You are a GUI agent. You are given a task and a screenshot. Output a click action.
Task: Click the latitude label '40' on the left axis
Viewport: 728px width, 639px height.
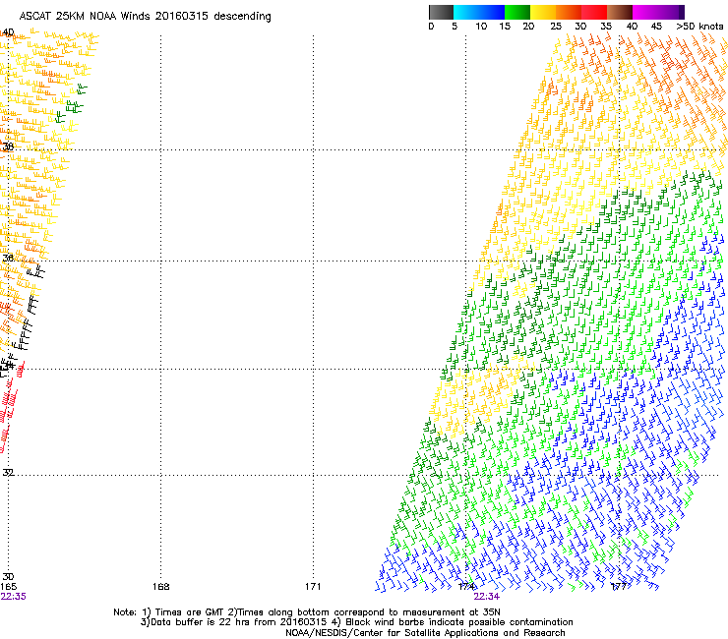[8, 32]
